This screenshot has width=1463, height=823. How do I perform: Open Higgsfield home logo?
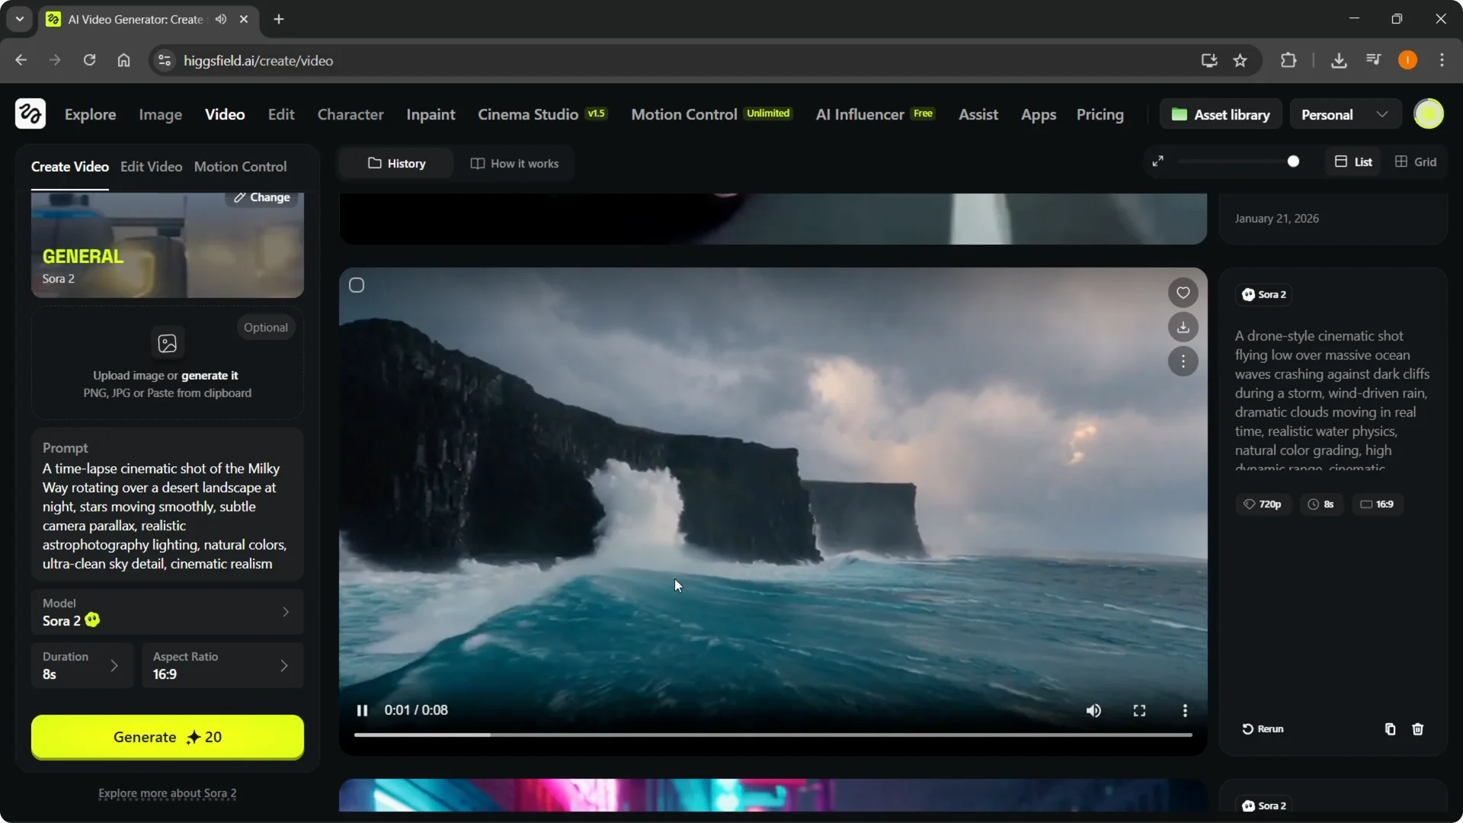tap(30, 114)
